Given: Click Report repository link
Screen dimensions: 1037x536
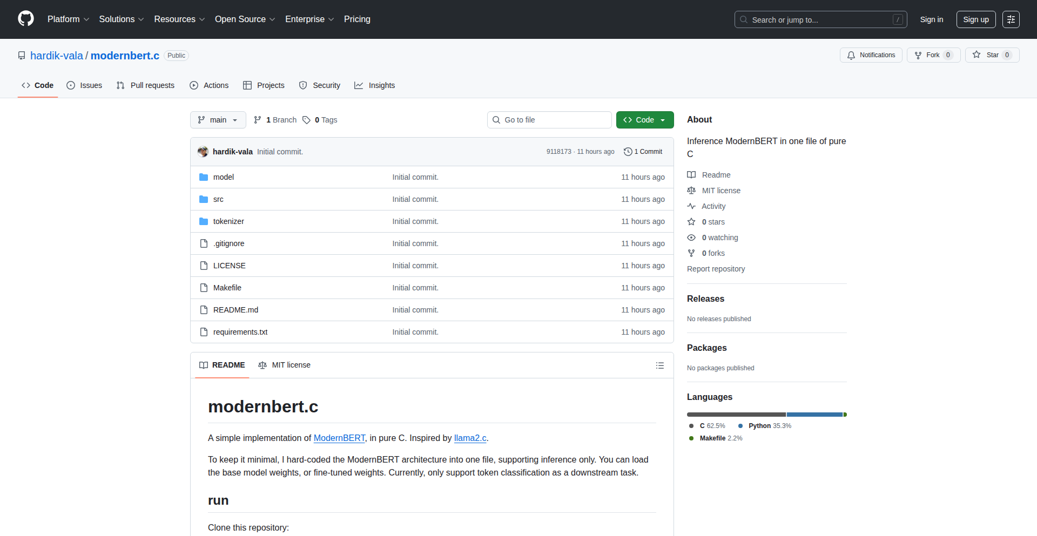Looking at the screenshot, I should pos(716,269).
